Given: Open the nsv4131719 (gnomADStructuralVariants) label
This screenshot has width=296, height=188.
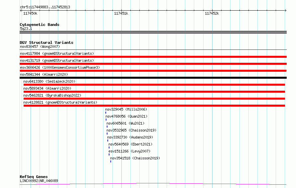Looking at the screenshot, I should 57,60.
